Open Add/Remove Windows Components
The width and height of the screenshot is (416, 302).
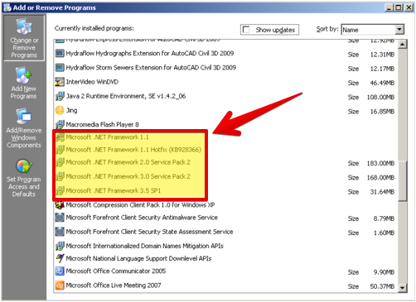[24, 128]
